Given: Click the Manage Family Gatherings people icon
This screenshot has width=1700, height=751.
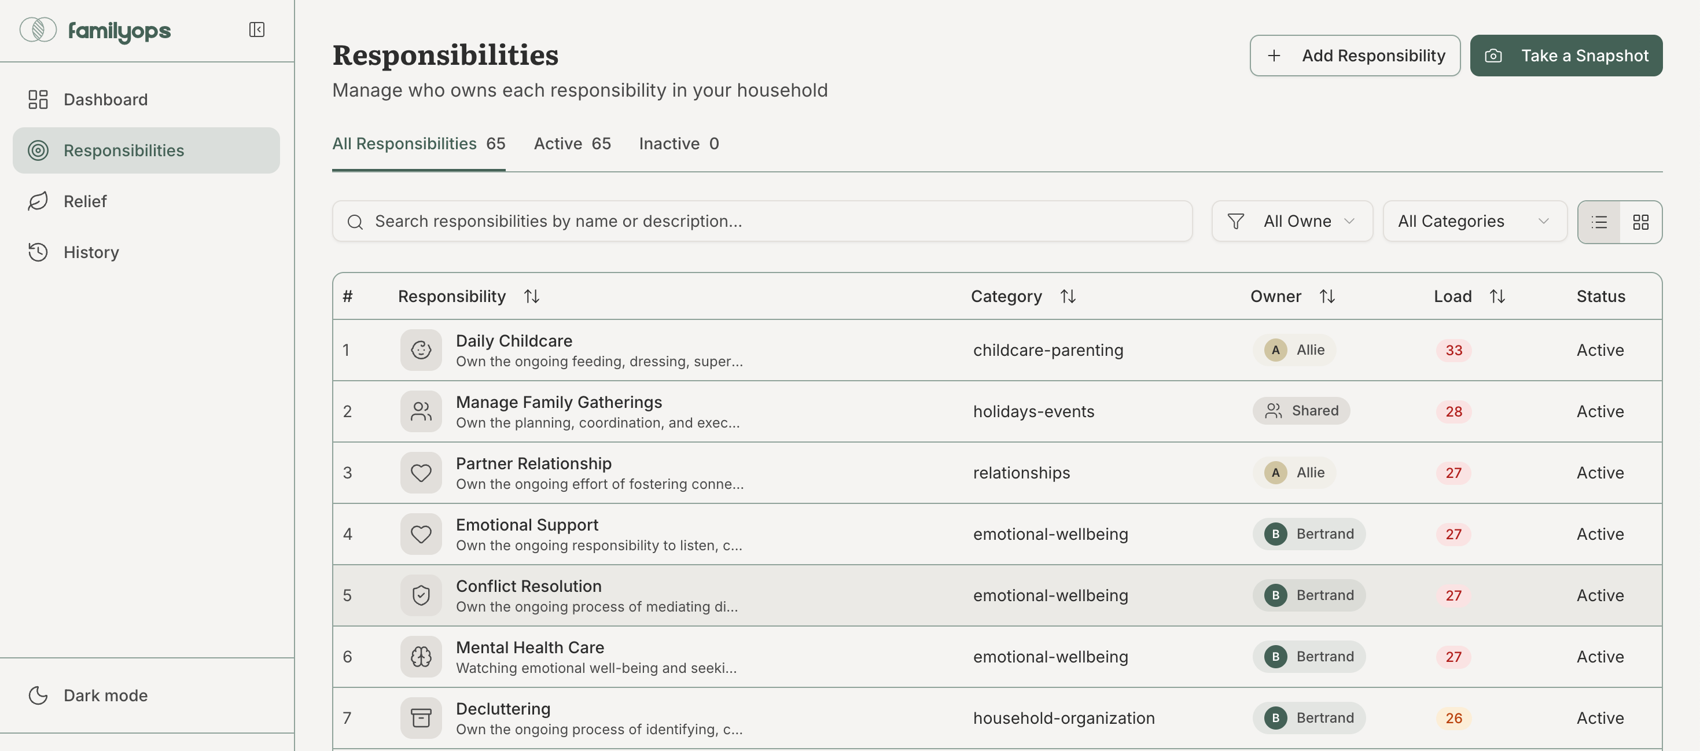Looking at the screenshot, I should point(421,411).
